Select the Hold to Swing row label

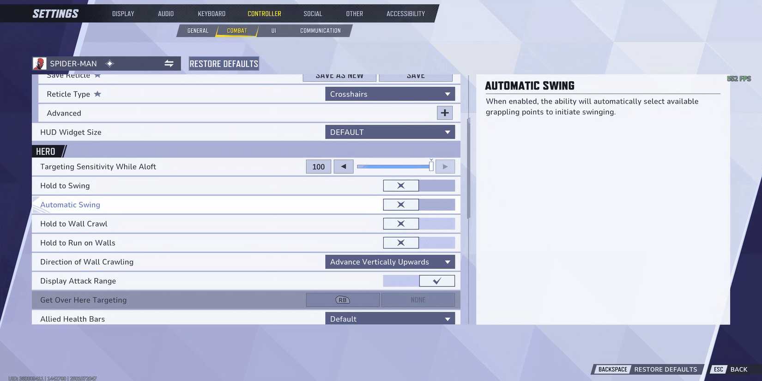tap(65, 186)
